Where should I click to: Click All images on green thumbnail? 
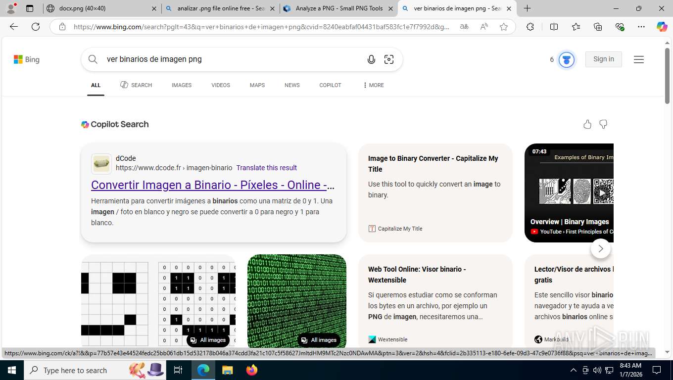coord(319,340)
